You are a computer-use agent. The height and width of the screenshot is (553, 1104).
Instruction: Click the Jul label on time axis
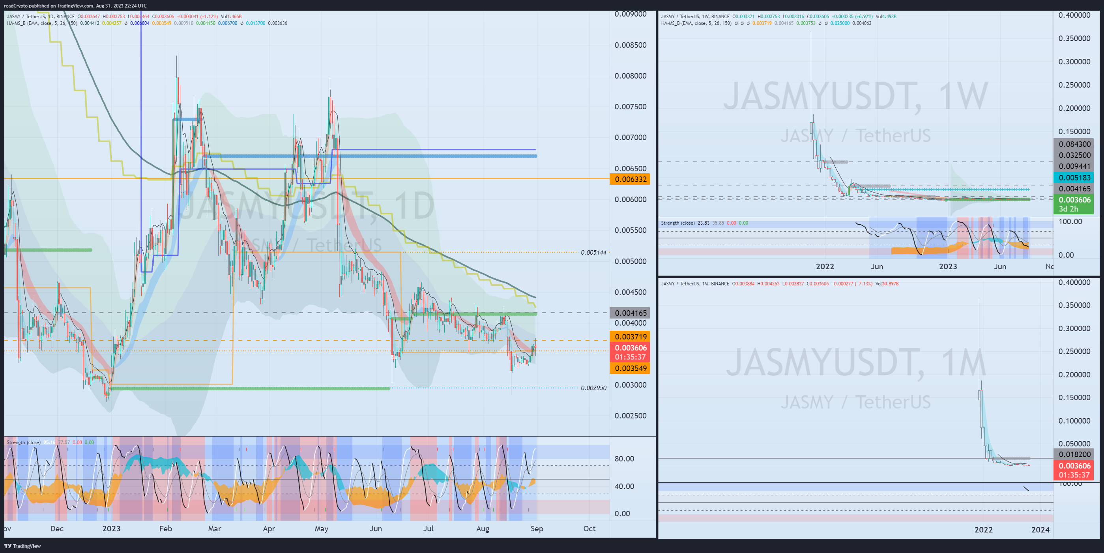tap(429, 529)
